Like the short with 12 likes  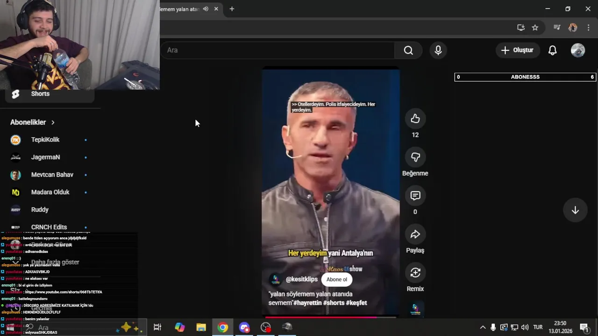[x=415, y=119]
